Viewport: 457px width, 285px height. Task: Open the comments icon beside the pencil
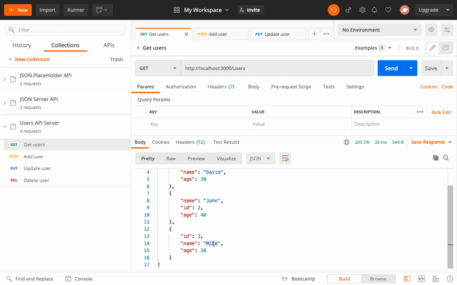click(446, 47)
